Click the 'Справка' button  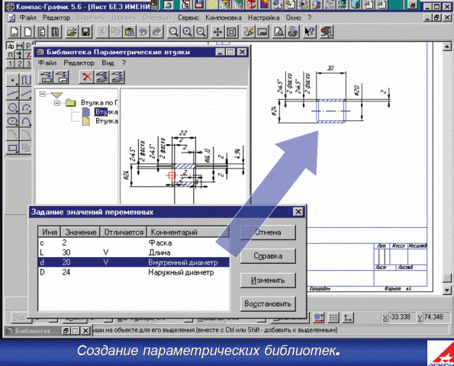click(268, 256)
